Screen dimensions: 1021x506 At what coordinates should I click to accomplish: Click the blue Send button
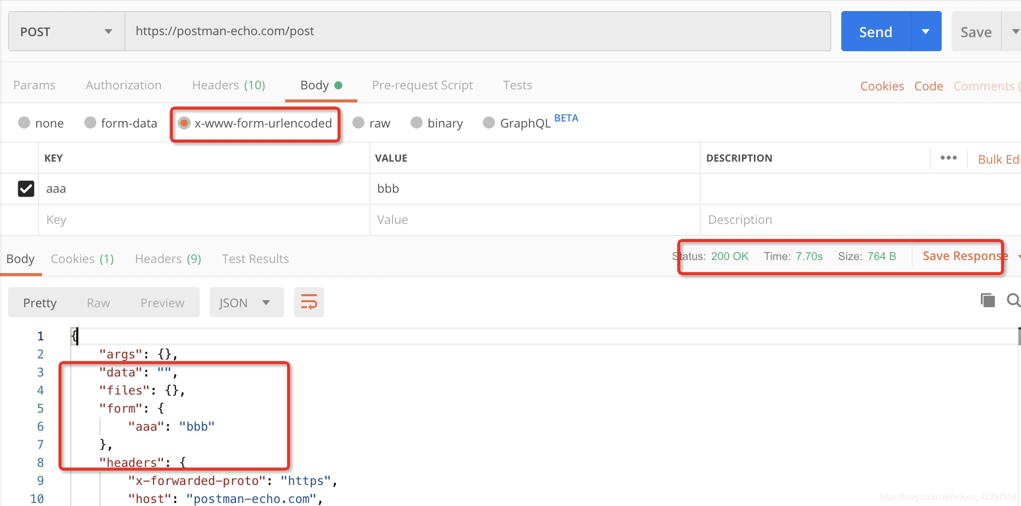pyautogui.click(x=876, y=32)
